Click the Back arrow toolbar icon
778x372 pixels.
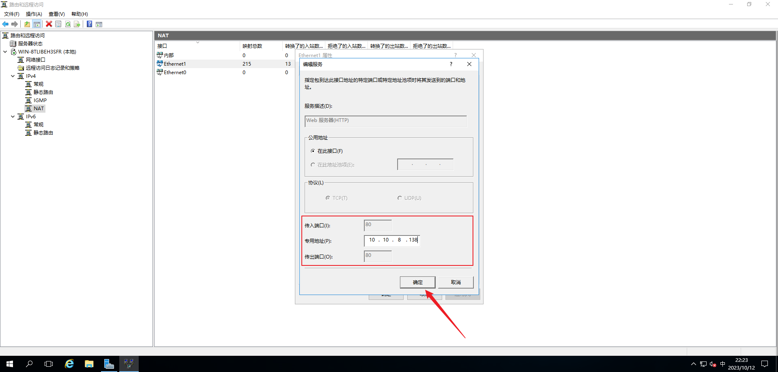(x=5, y=24)
